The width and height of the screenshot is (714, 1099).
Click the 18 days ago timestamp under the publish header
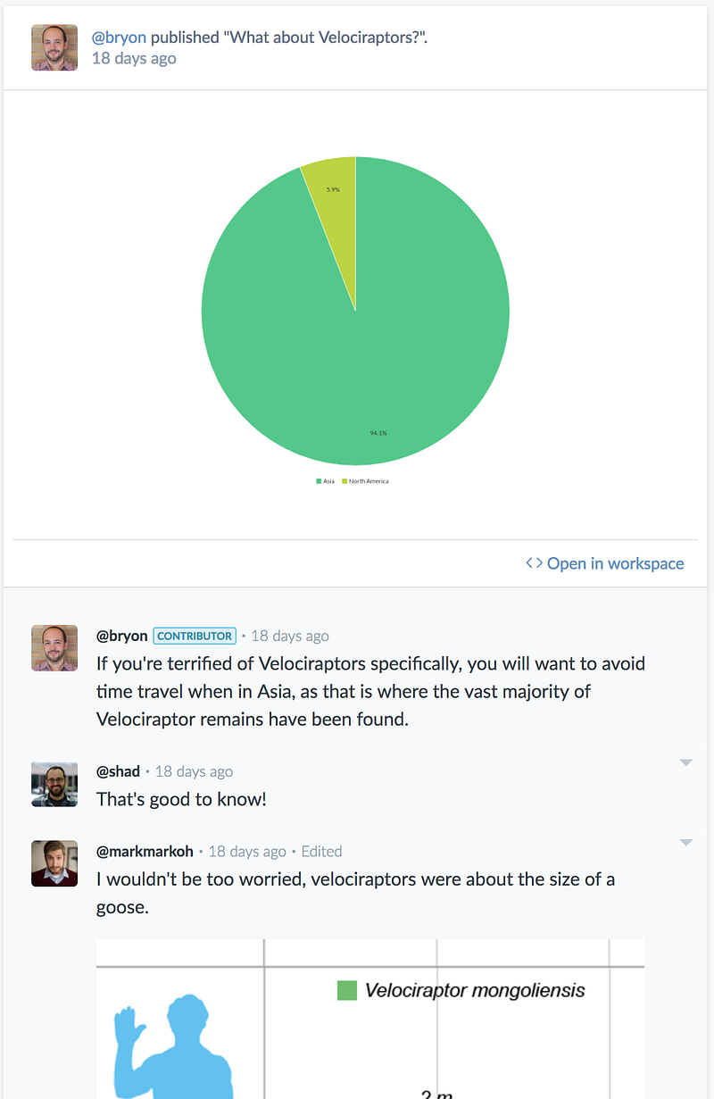(134, 58)
